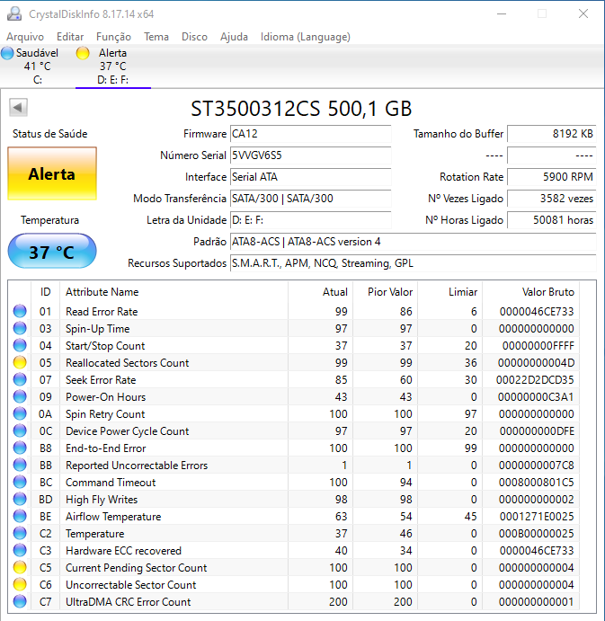Click the blue status orb for Airflow Temperature
The width and height of the screenshot is (605, 621).
(20, 516)
